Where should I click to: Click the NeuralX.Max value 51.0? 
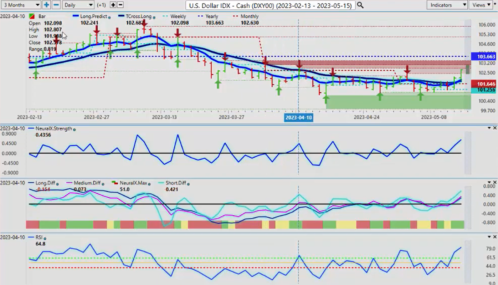tap(124, 189)
